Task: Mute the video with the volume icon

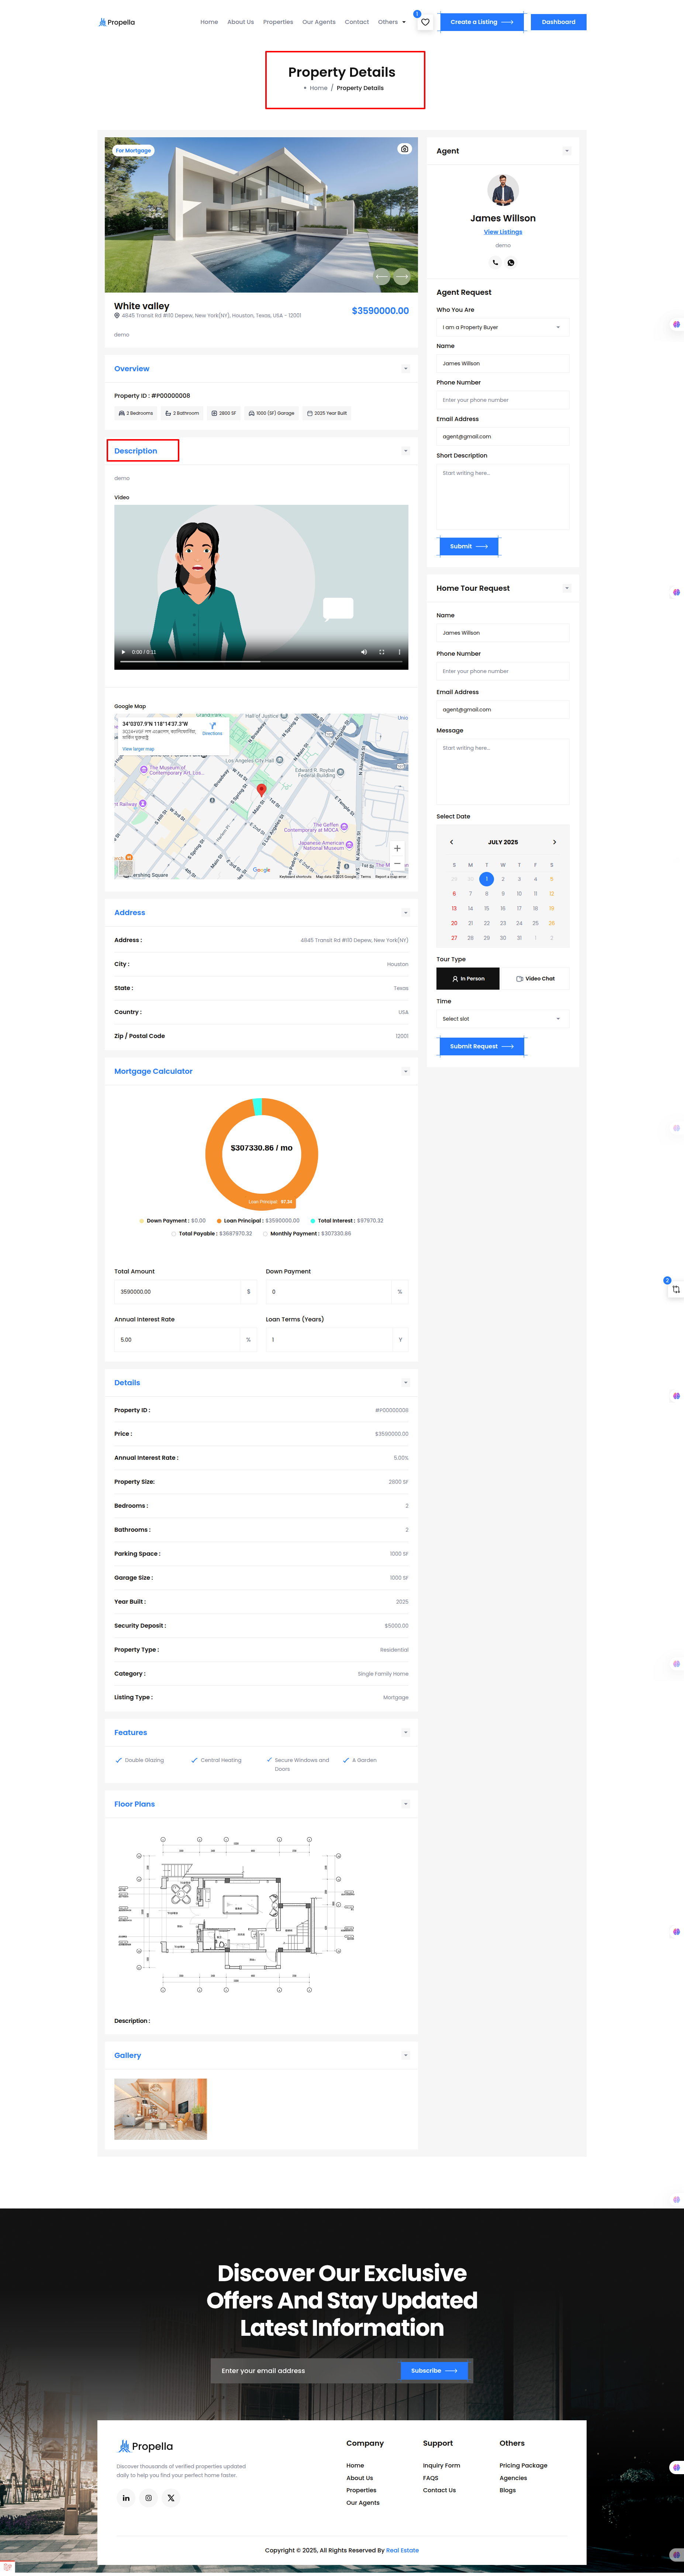Action: pos(364,652)
